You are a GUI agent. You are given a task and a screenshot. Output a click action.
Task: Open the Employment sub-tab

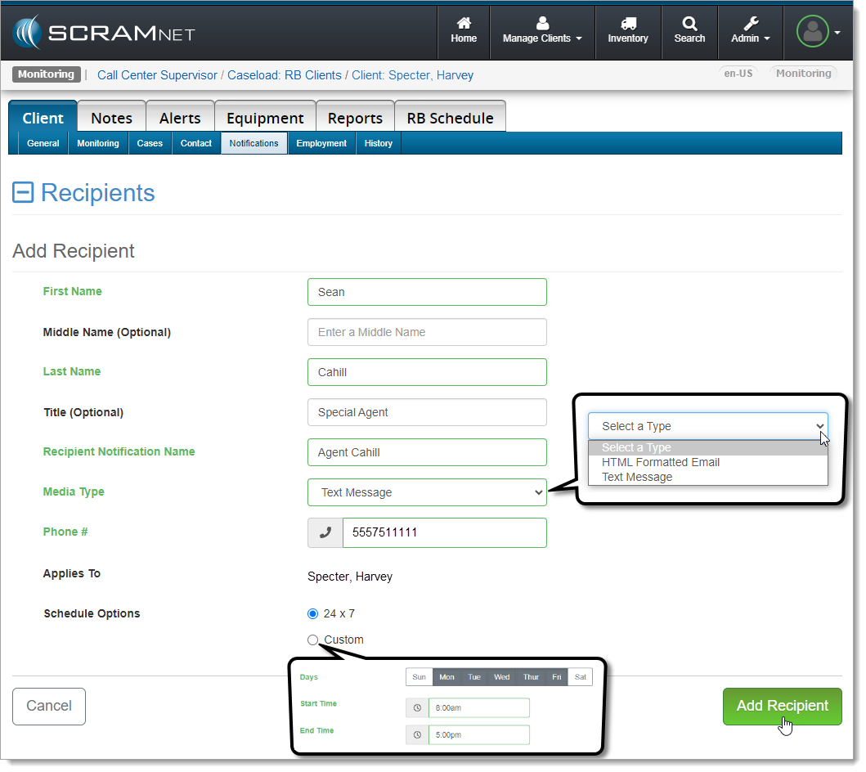[x=321, y=143]
